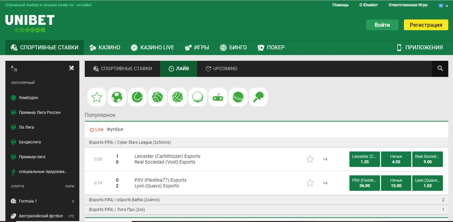The height and width of the screenshot is (222, 453).
Task: Open Бундеслига in sidebar
Action: coord(42,142)
